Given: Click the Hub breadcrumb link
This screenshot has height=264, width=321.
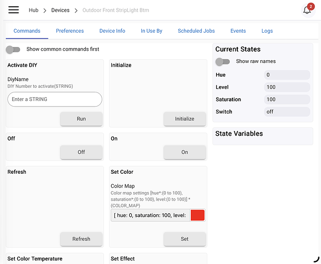Looking at the screenshot, I should pyautogui.click(x=34, y=11).
